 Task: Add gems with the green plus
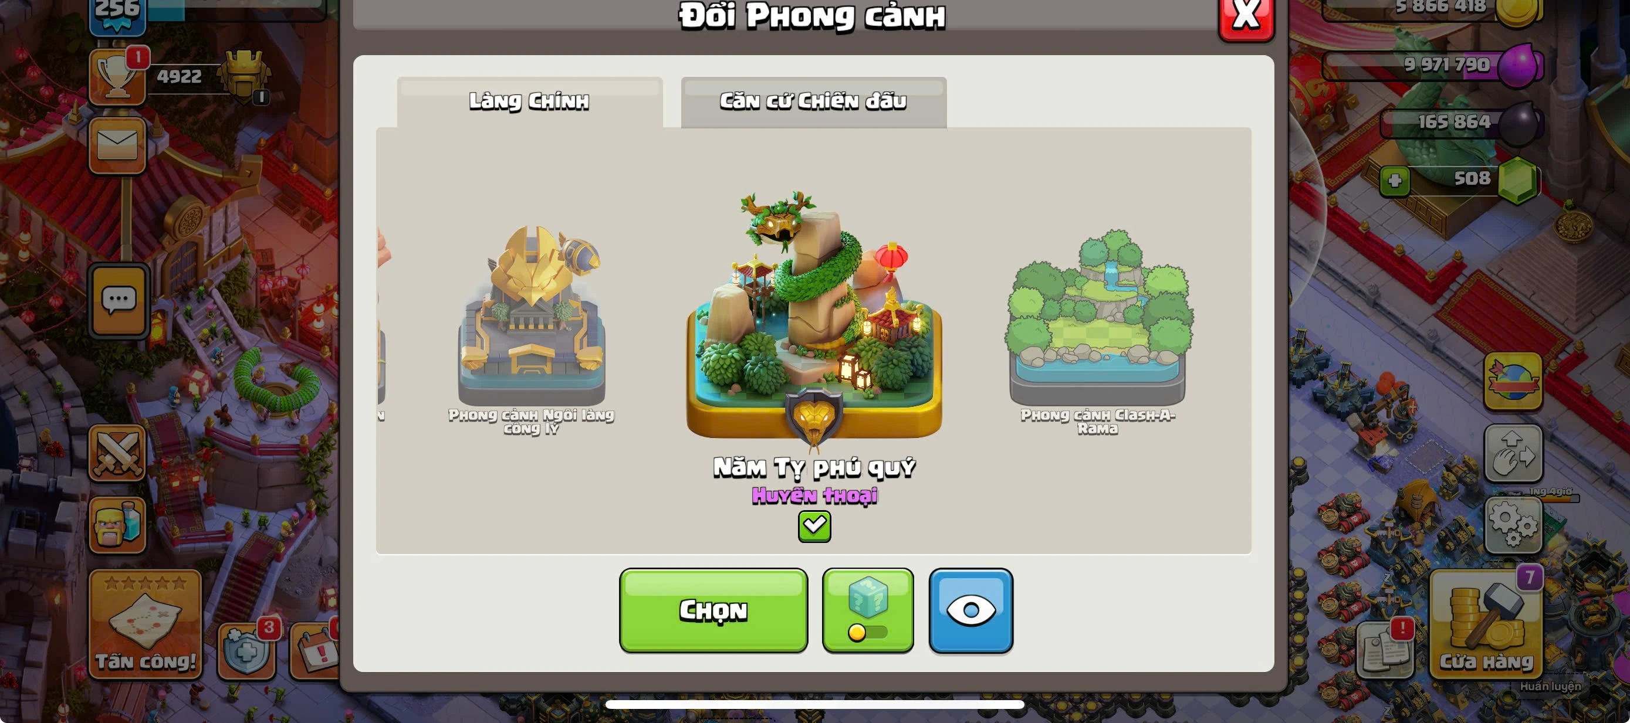click(x=1395, y=181)
